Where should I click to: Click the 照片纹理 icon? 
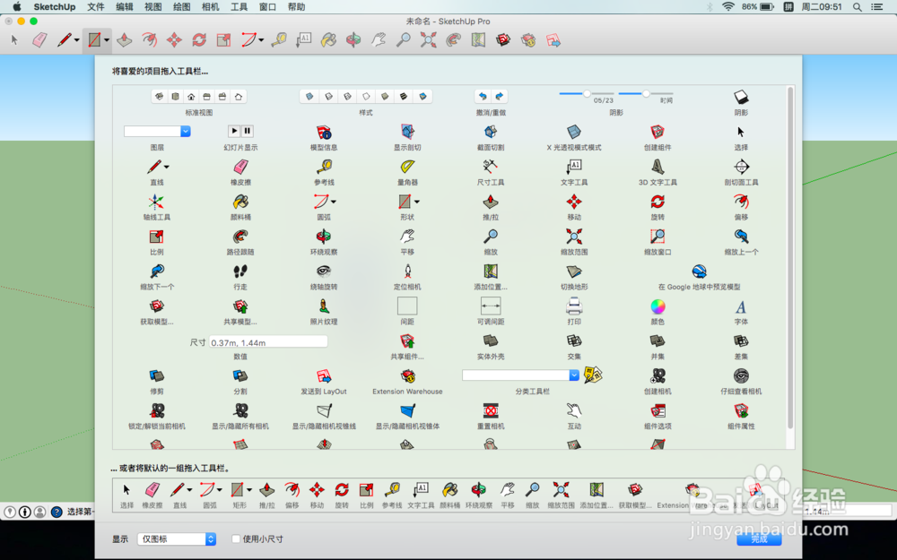[x=324, y=306]
